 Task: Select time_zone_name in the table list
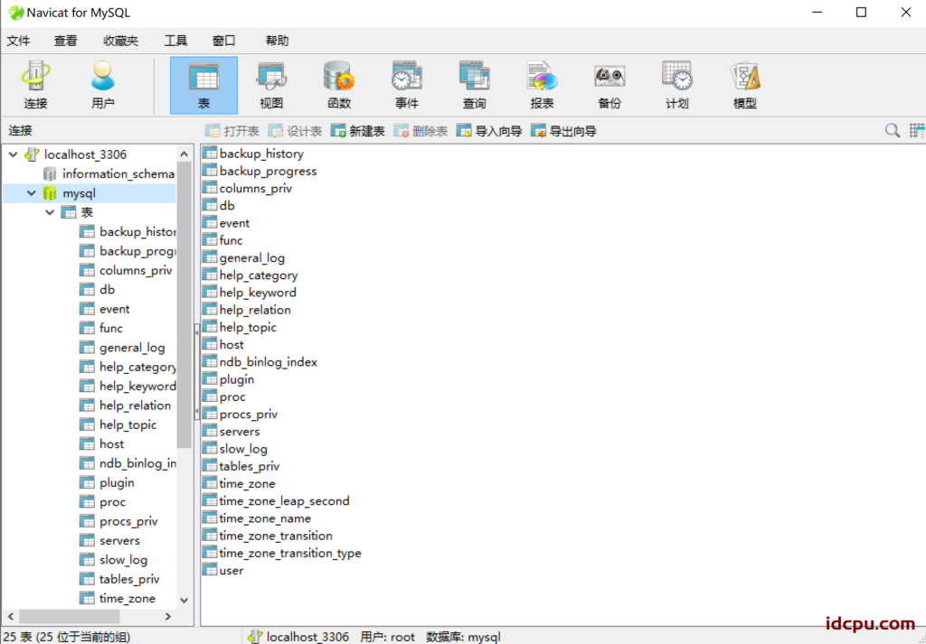pyautogui.click(x=265, y=518)
